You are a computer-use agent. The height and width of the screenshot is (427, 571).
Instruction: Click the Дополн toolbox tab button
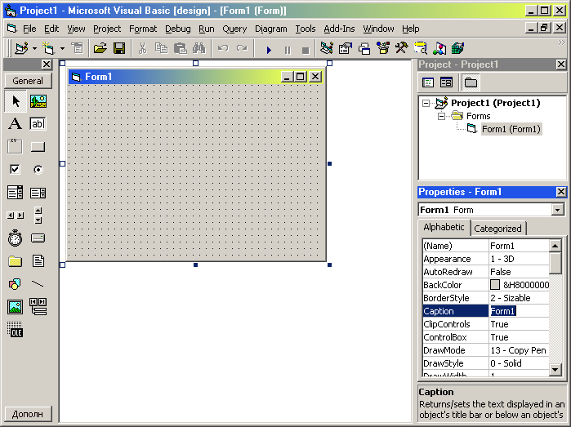(28, 414)
